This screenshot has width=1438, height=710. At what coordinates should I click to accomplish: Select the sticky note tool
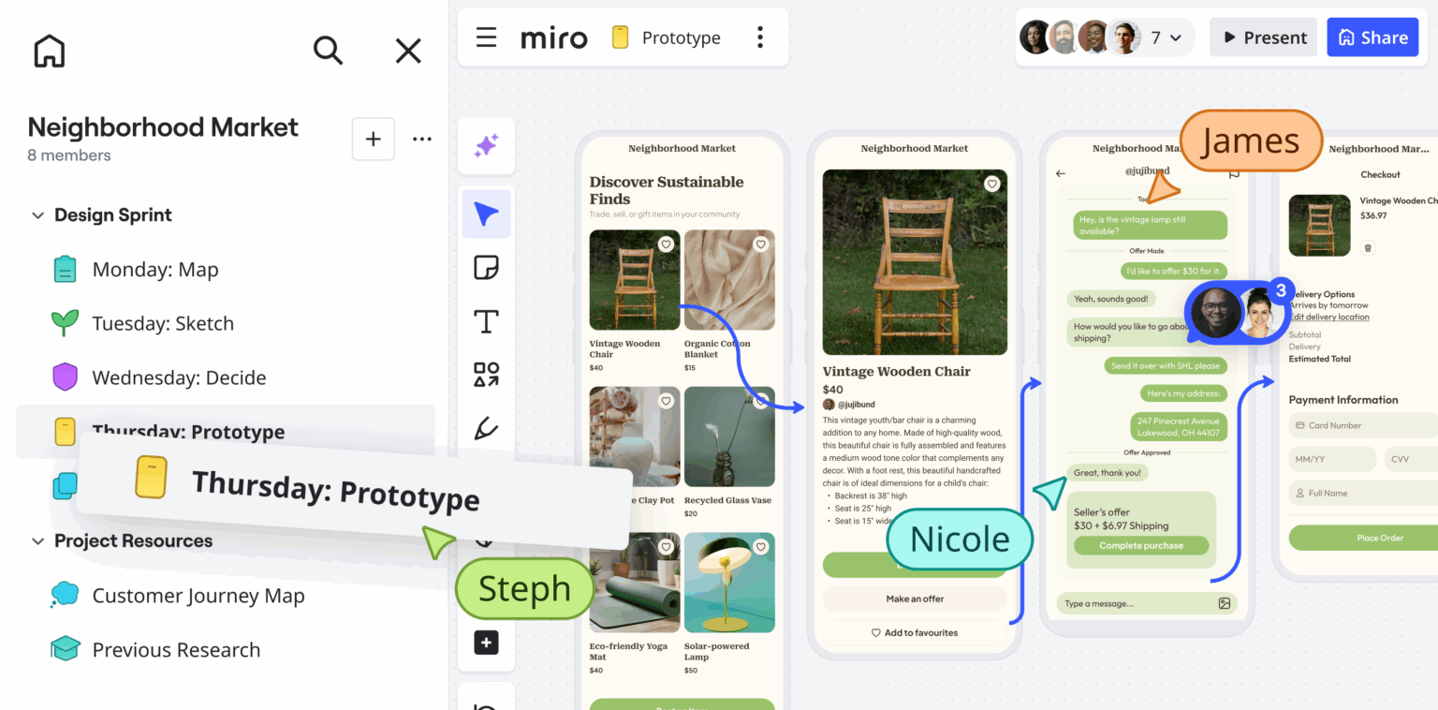(x=486, y=267)
